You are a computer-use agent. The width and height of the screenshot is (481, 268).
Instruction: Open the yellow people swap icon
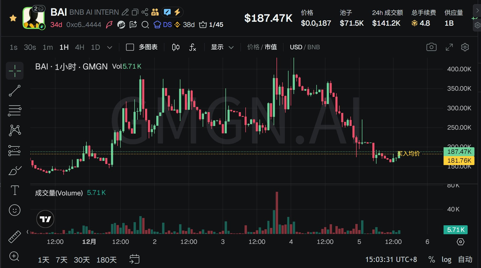(x=155, y=12)
